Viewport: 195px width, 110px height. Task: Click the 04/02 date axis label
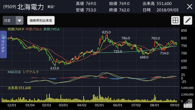click(82, 105)
